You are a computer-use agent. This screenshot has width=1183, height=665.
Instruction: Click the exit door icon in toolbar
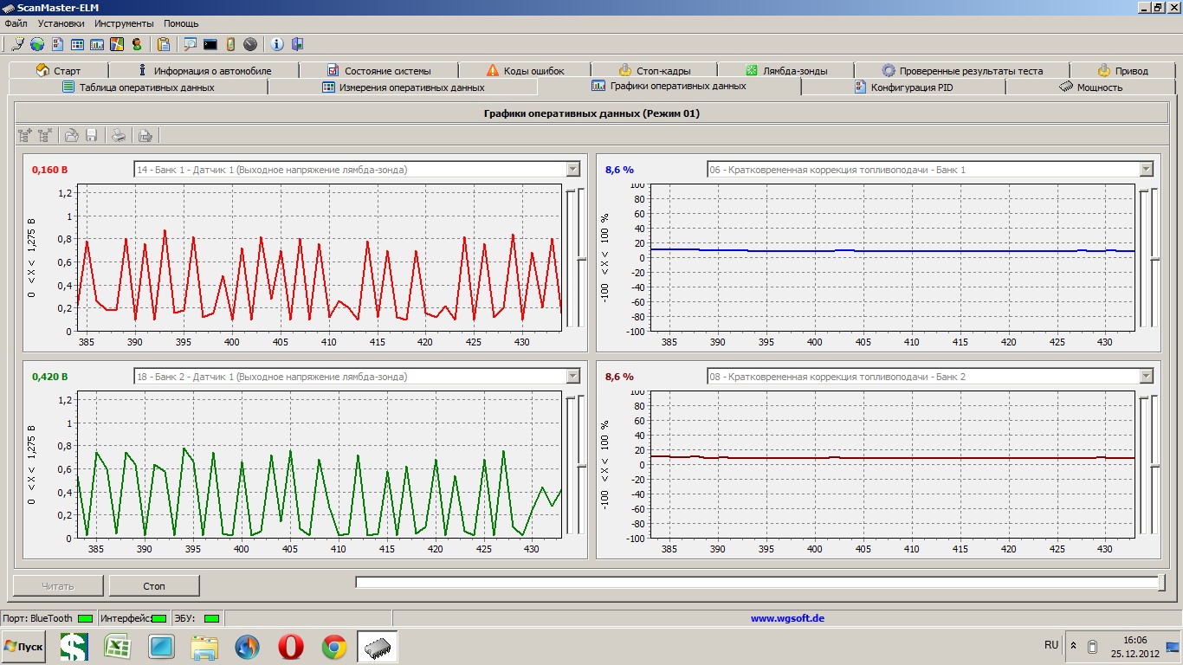coord(297,44)
